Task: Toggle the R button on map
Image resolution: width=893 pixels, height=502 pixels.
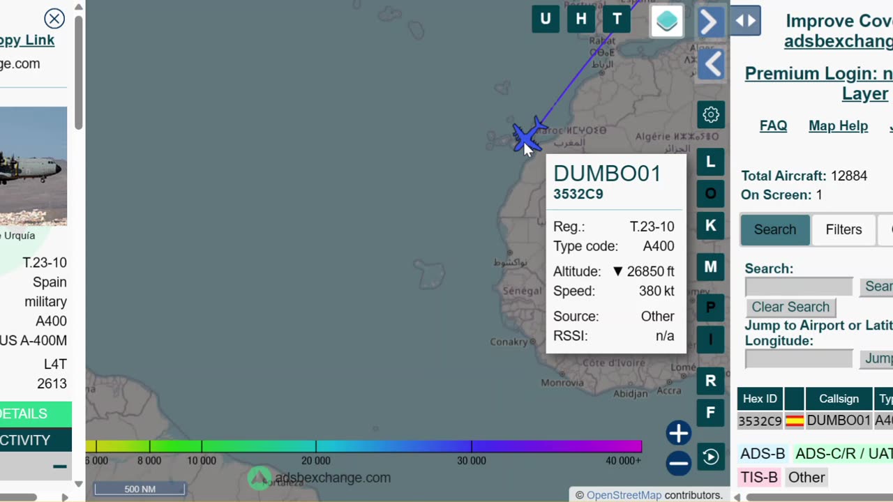Action: (x=711, y=381)
